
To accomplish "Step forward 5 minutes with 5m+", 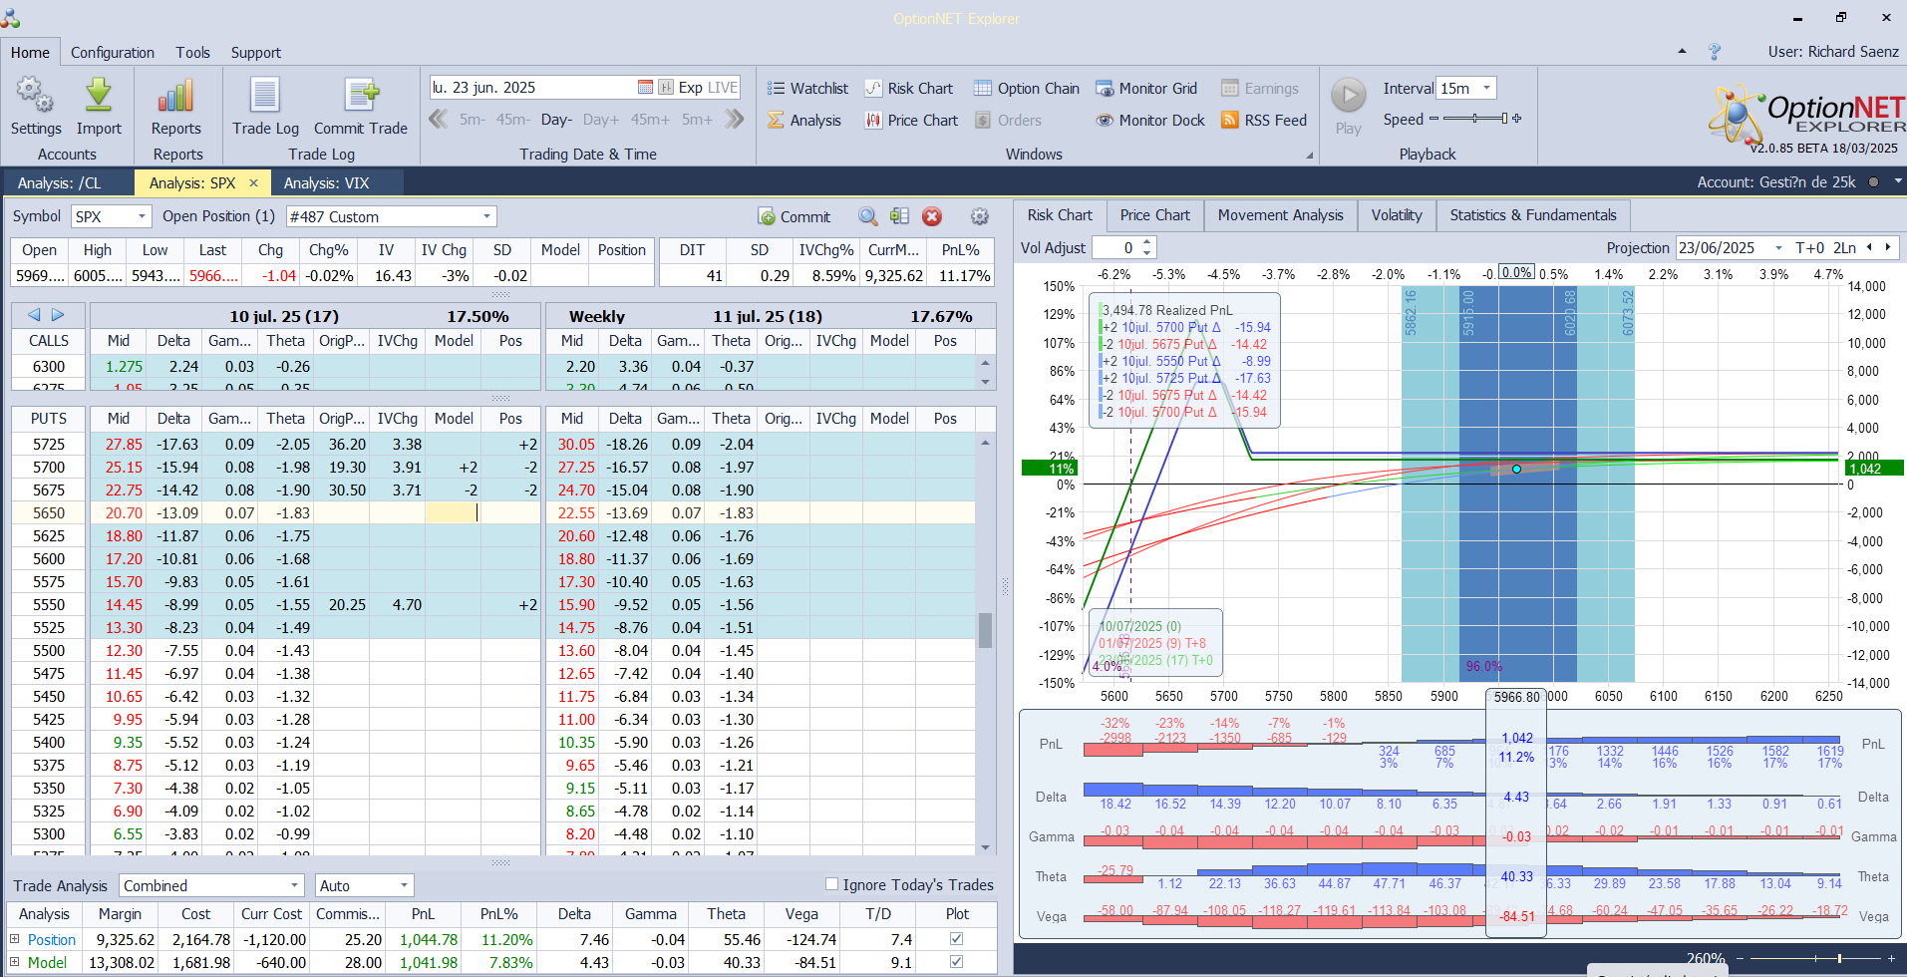I will click(x=697, y=120).
